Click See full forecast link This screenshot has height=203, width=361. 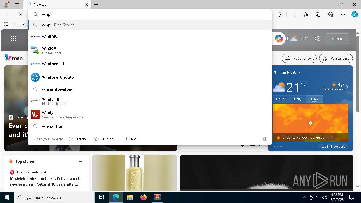coord(333,147)
